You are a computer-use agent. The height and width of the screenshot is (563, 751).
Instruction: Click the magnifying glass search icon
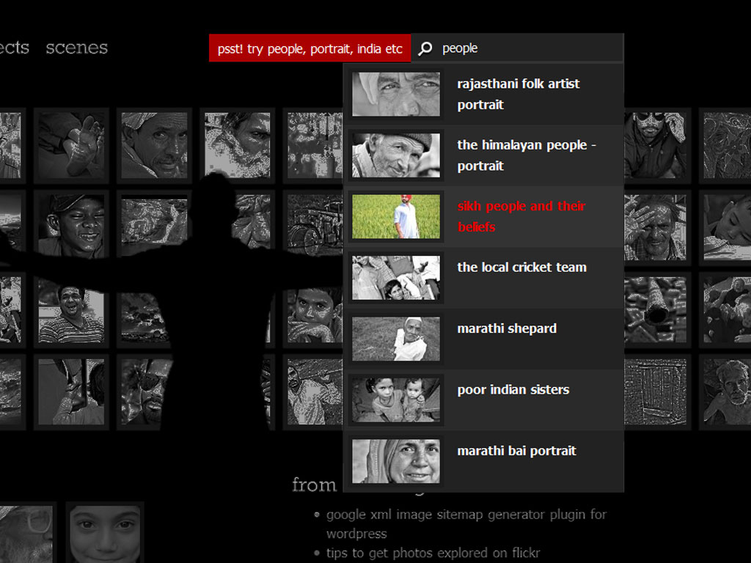click(425, 48)
